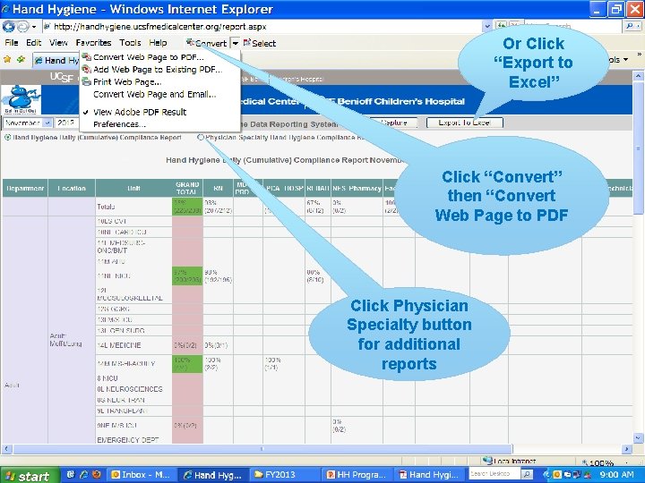Image resolution: width=645 pixels, height=483 pixels.
Task: Switch to HH Progra... PowerPoint taskbar button
Action: coord(357,475)
